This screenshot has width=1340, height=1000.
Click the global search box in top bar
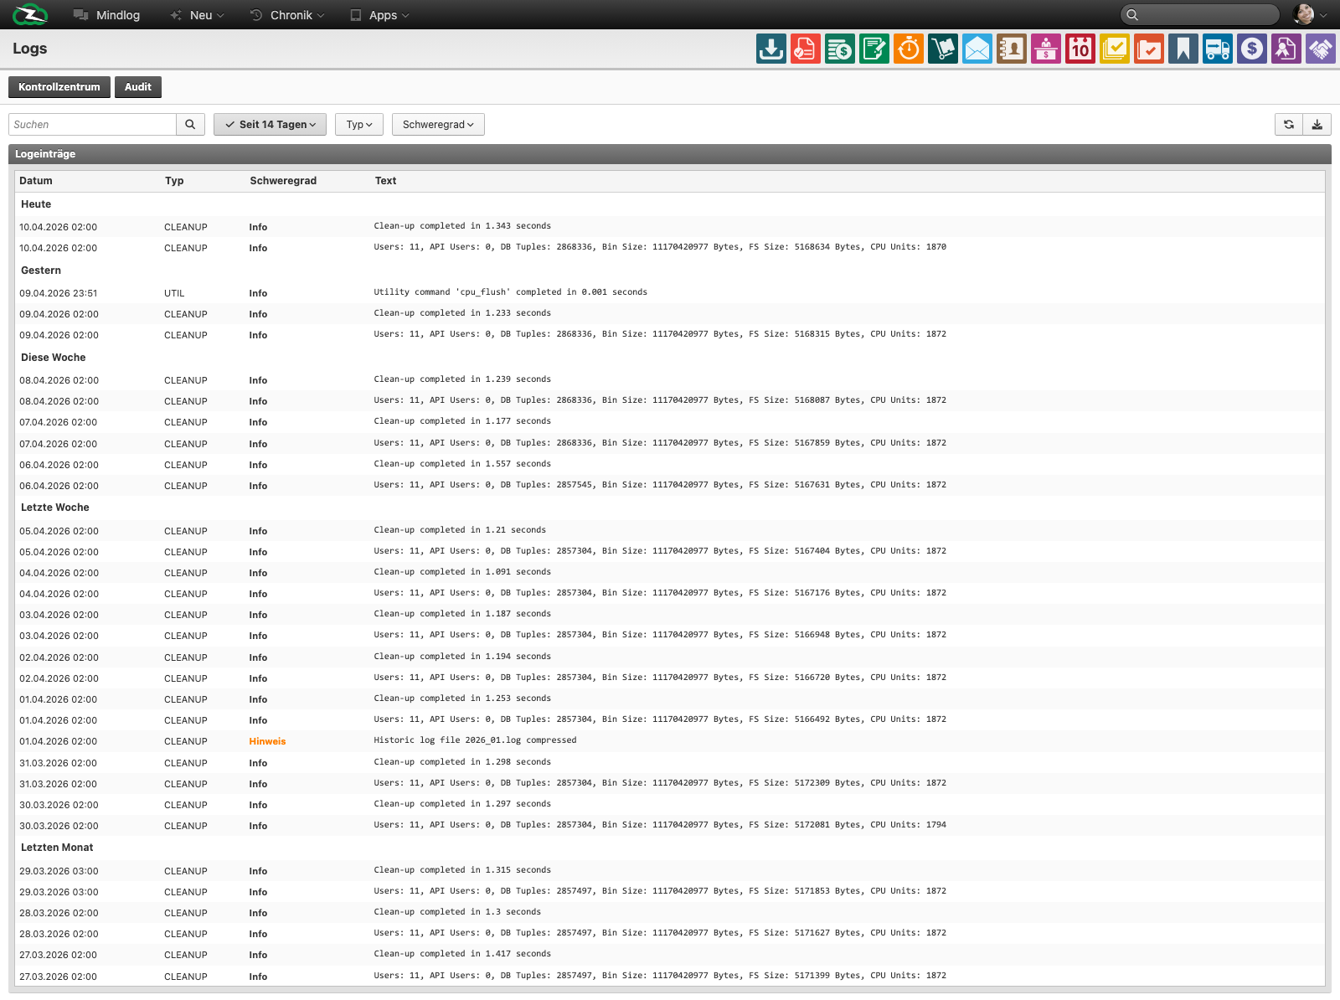tap(1199, 14)
